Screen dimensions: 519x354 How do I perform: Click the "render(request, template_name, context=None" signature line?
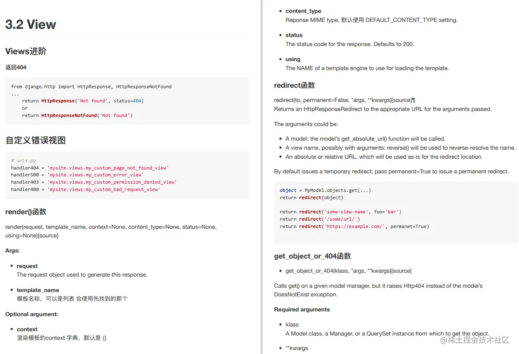click(x=111, y=227)
